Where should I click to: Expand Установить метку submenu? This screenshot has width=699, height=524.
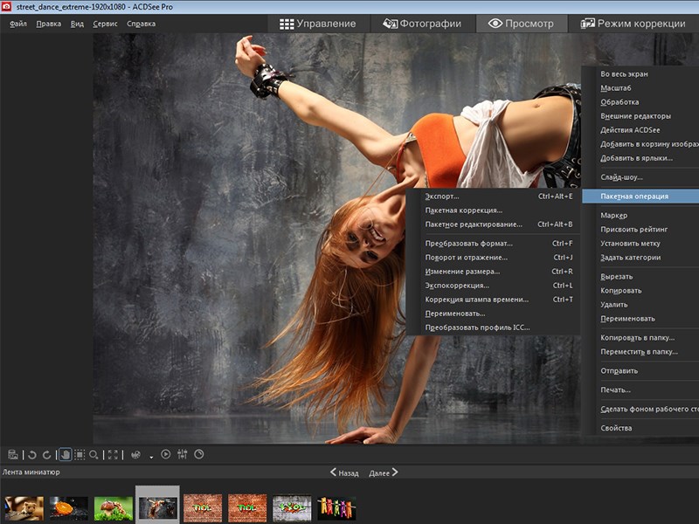pyautogui.click(x=640, y=244)
